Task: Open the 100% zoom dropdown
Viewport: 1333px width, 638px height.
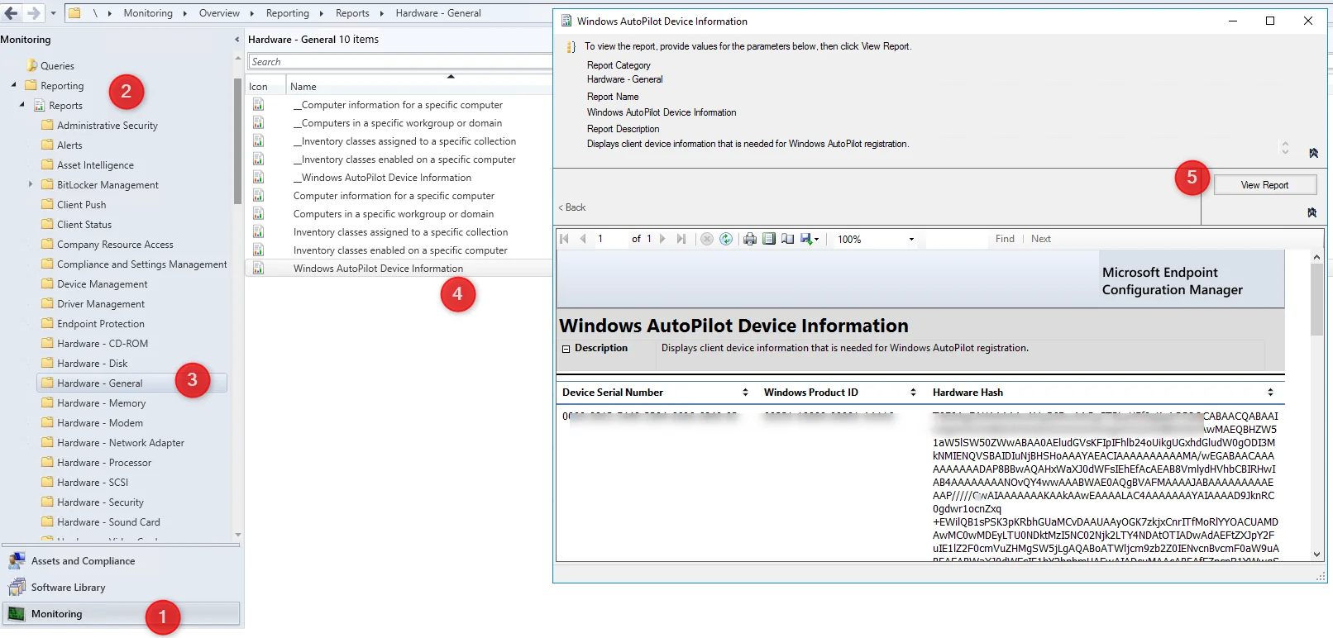Action: [911, 240]
